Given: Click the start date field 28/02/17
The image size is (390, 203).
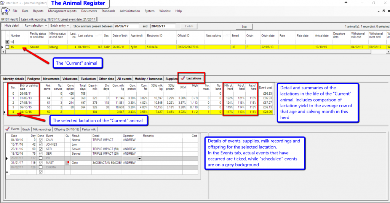Looking at the screenshot, I should pyautogui.click(x=126, y=26).
